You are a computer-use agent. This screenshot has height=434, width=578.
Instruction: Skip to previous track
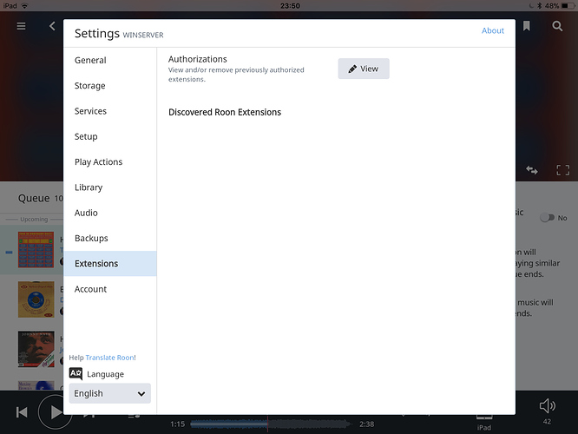[22, 412]
